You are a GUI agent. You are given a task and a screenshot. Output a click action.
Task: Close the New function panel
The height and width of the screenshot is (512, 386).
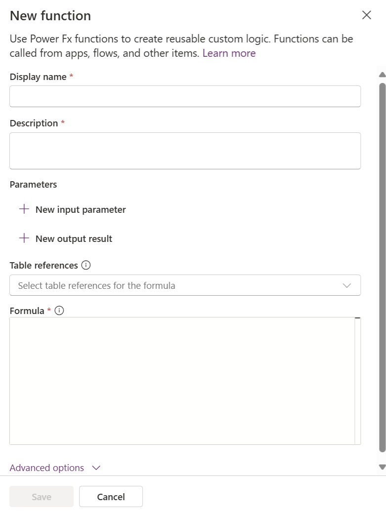point(366,15)
